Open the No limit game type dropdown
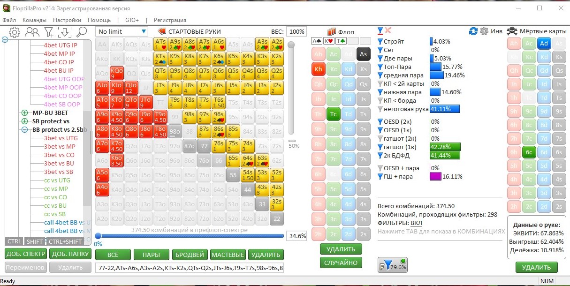Screen dimensions: 570x286 click(x=122, y=31)
